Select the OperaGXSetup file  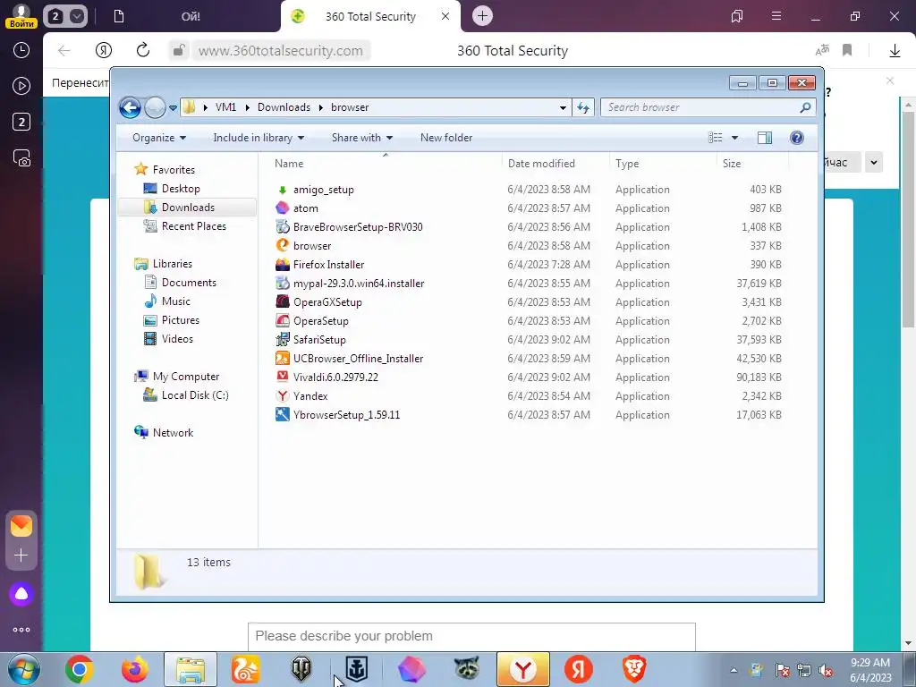tap(327, 302)
